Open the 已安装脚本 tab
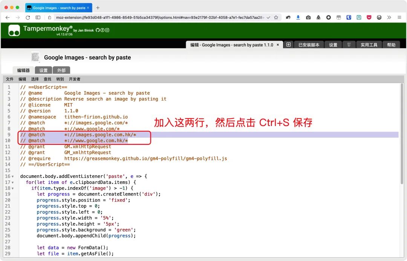Image resolution: width=407 pixels, height=261 pixels. (309, 45)
